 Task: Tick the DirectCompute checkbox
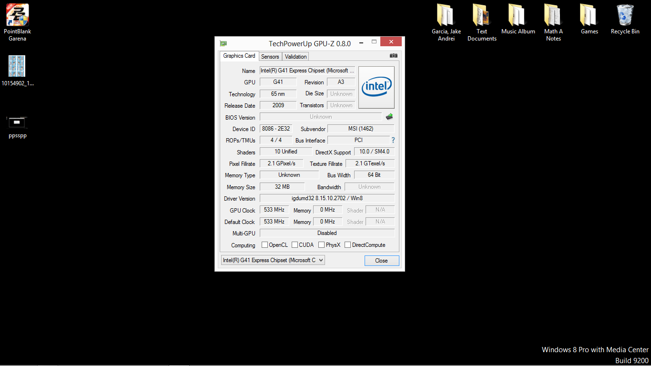(348, 245)
